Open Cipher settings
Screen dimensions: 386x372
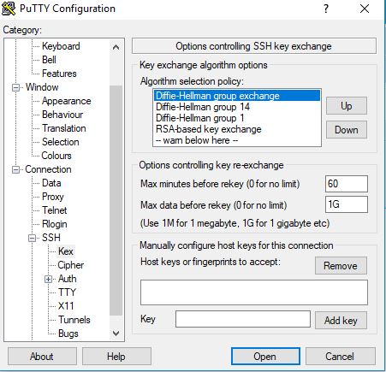pos(71,265)
